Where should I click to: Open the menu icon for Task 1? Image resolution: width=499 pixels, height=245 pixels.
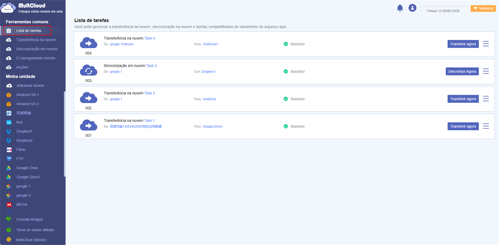pos(486,126)
